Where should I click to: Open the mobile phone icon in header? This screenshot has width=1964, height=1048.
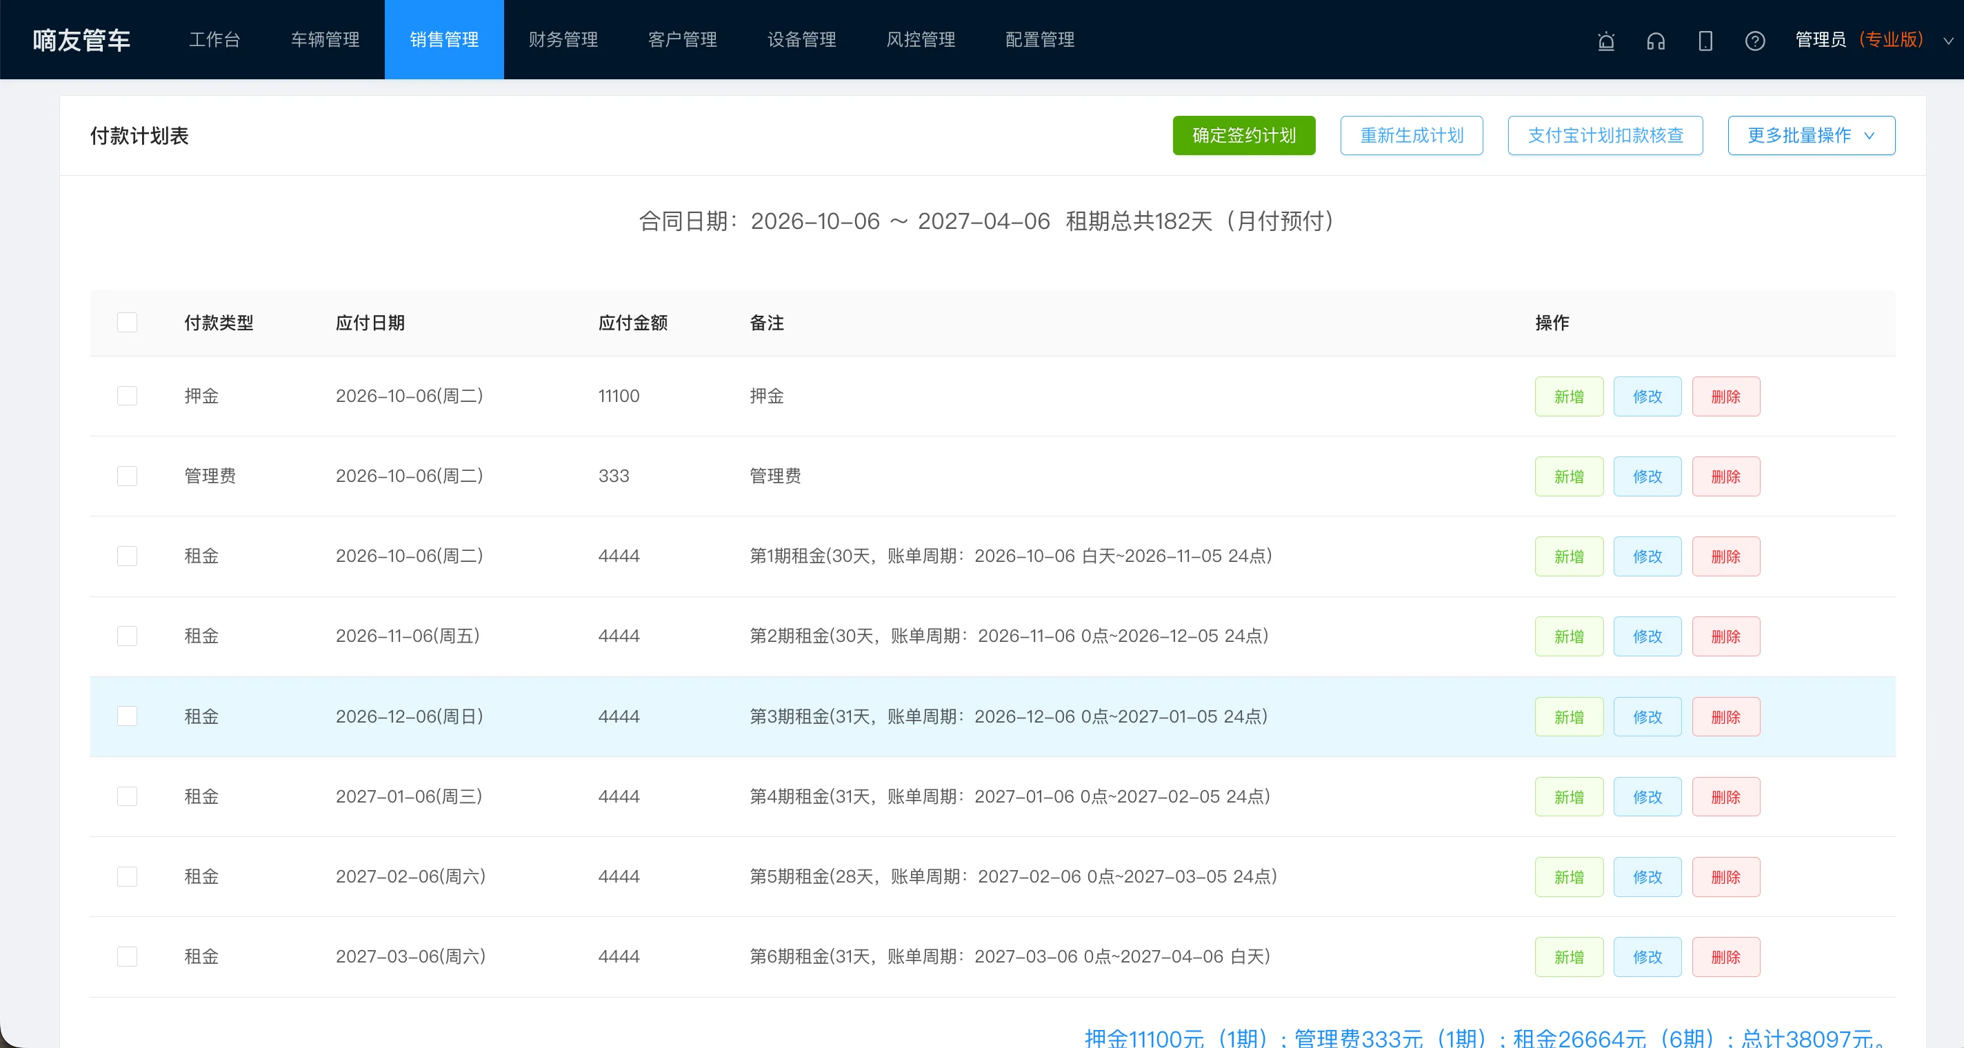point(1705,41)
